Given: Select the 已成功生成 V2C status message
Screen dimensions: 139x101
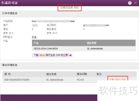Looking at the screenshot, I should point(69,8).
